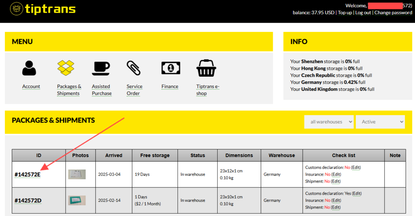Click the Dimensions column header
Screen dimensions: 415x216
point(239,155)
